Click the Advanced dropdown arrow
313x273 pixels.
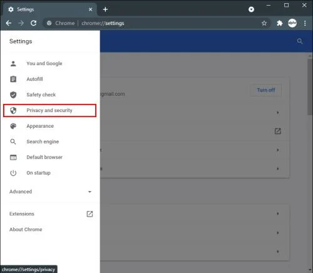click(90, 192)
